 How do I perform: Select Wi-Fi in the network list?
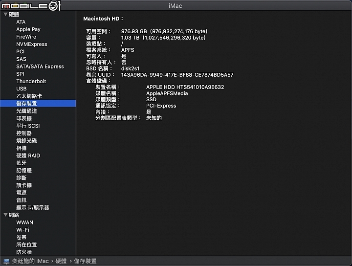22,230
